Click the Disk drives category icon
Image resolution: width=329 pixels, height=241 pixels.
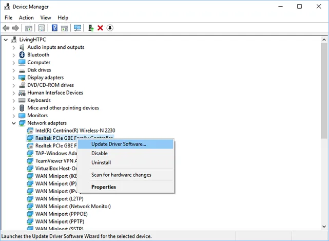tap(22, 70)
